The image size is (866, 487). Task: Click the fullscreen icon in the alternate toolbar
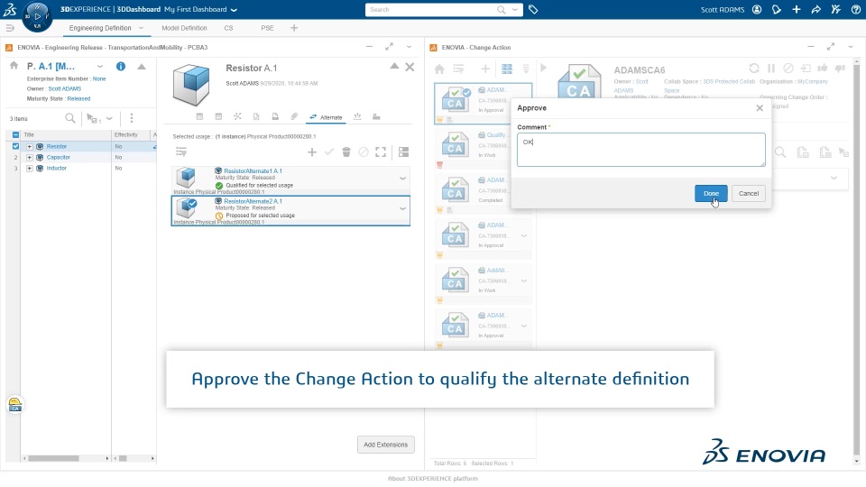pyautogui.click(x=381, y=152)
